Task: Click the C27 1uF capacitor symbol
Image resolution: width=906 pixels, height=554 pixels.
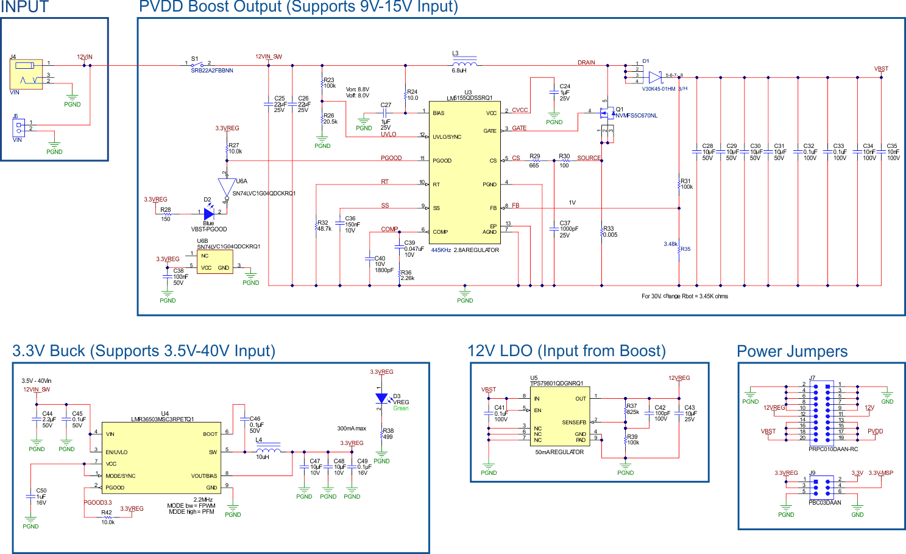Action: click(385, 113)
